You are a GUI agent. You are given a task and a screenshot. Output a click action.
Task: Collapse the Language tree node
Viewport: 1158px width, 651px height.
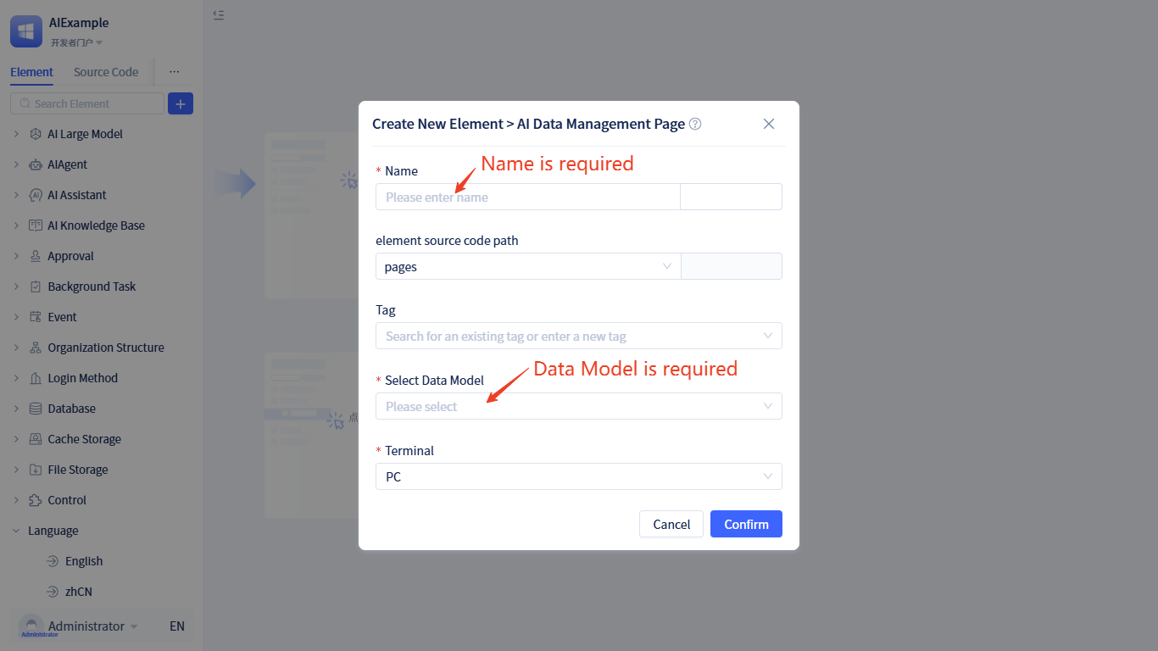[16, 531]
